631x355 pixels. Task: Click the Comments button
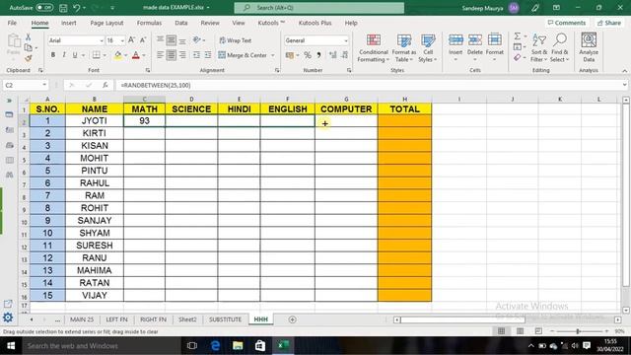(567, 23)
